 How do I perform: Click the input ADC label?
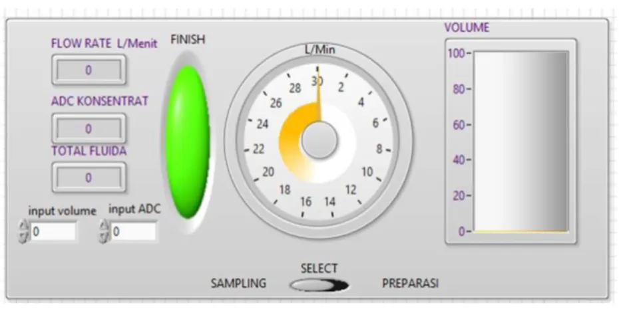pyautogui.click(x=134, y=209)
